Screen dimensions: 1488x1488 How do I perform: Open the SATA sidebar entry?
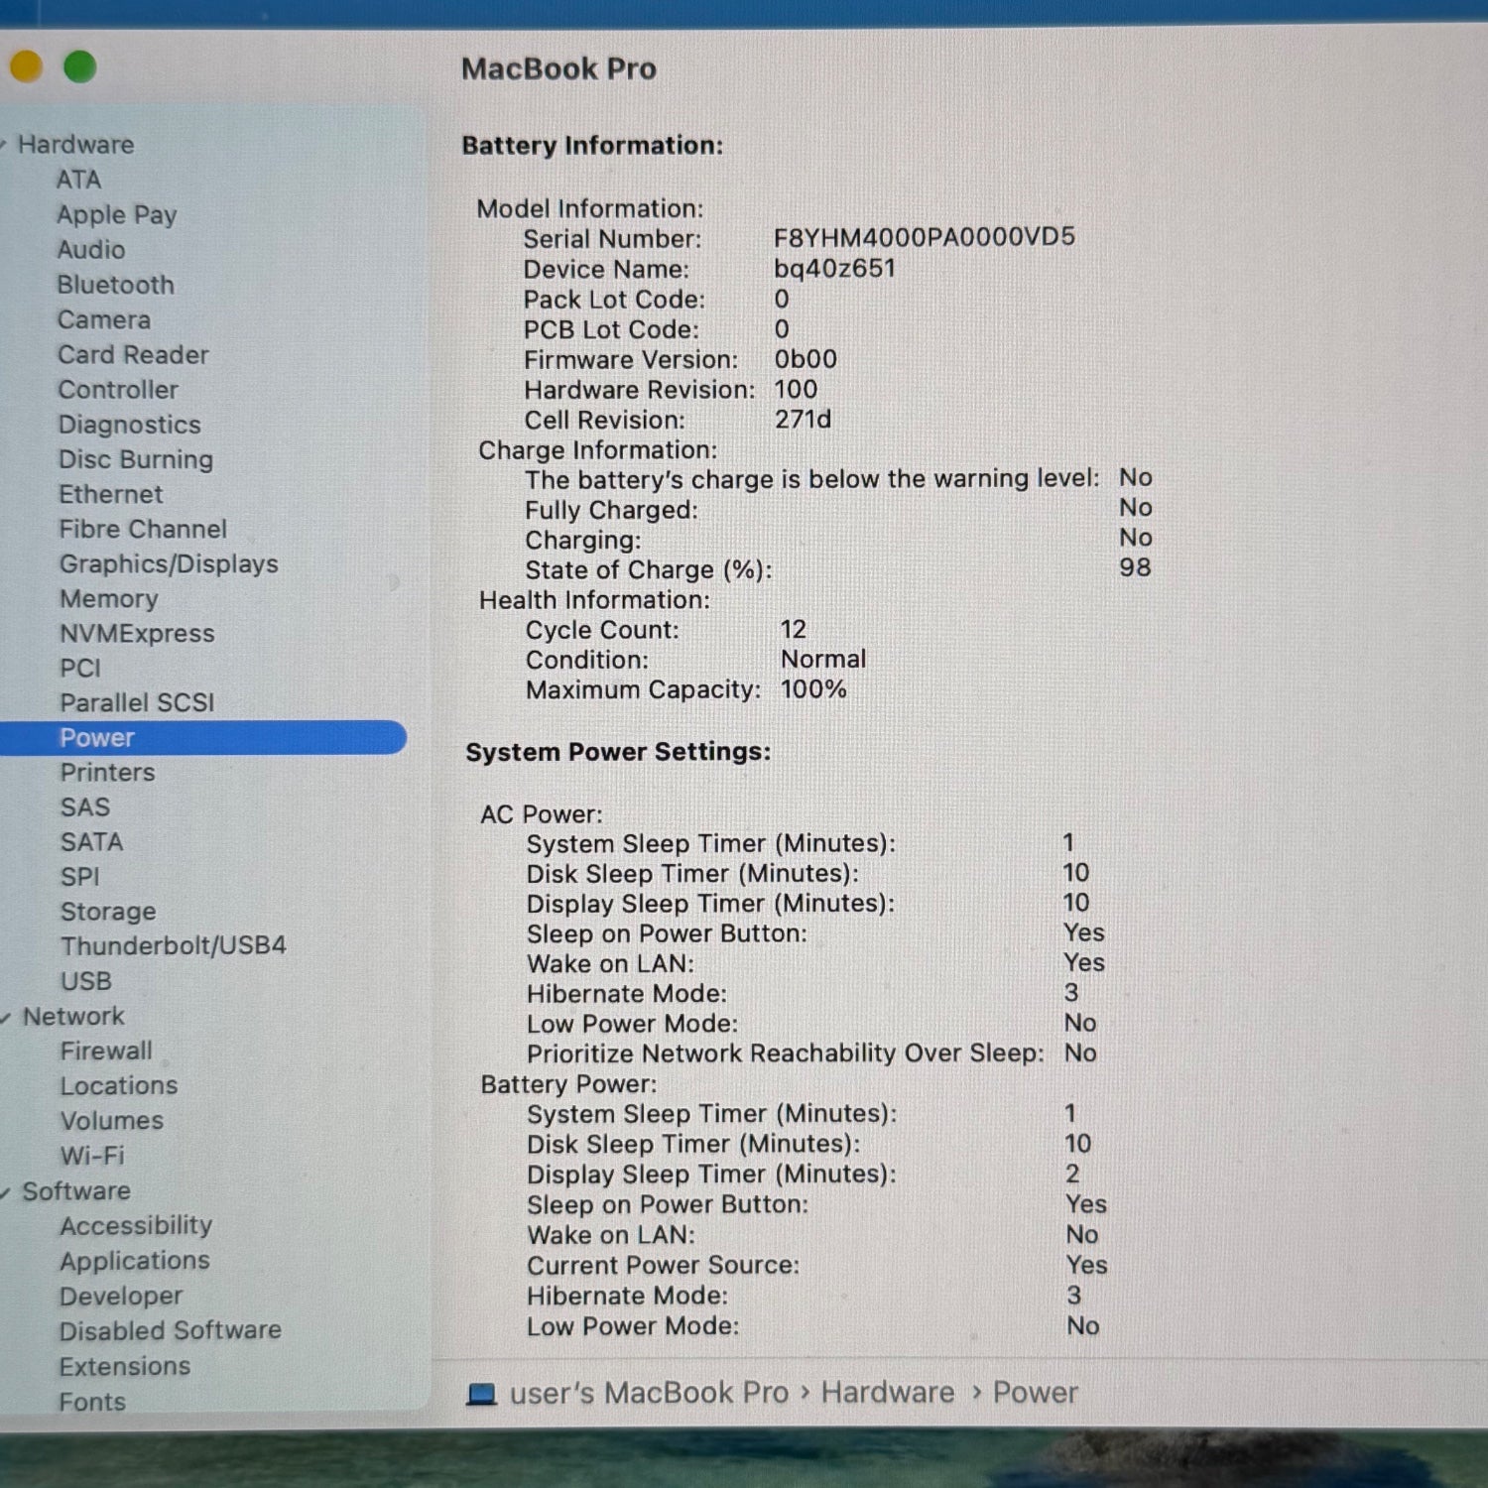[92, 842]
